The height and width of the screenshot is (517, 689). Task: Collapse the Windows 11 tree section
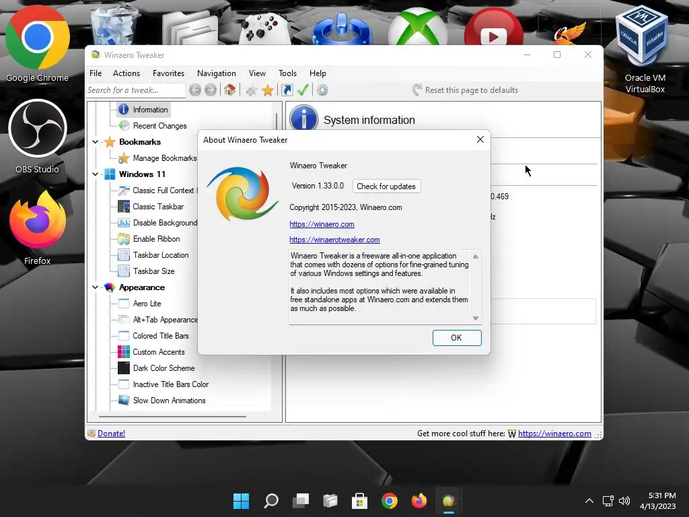(x=95, y=174)
